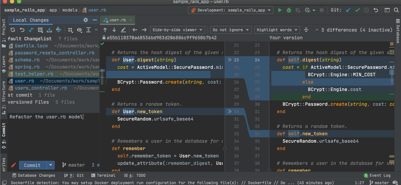Open the 'Highlight words' dropdown
Viewport: 401px width, 185px height.
[x=277, y=30]
